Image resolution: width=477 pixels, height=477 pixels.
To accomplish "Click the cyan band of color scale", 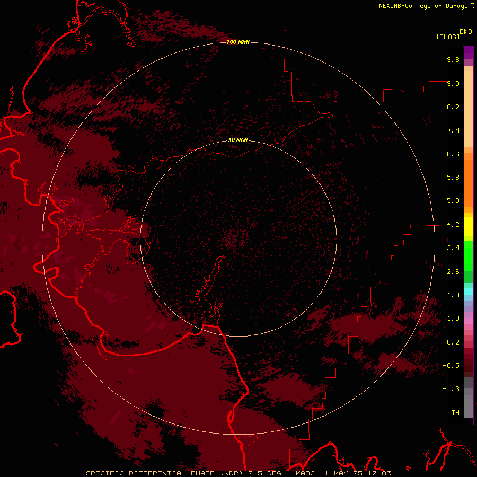I will 468,291.
